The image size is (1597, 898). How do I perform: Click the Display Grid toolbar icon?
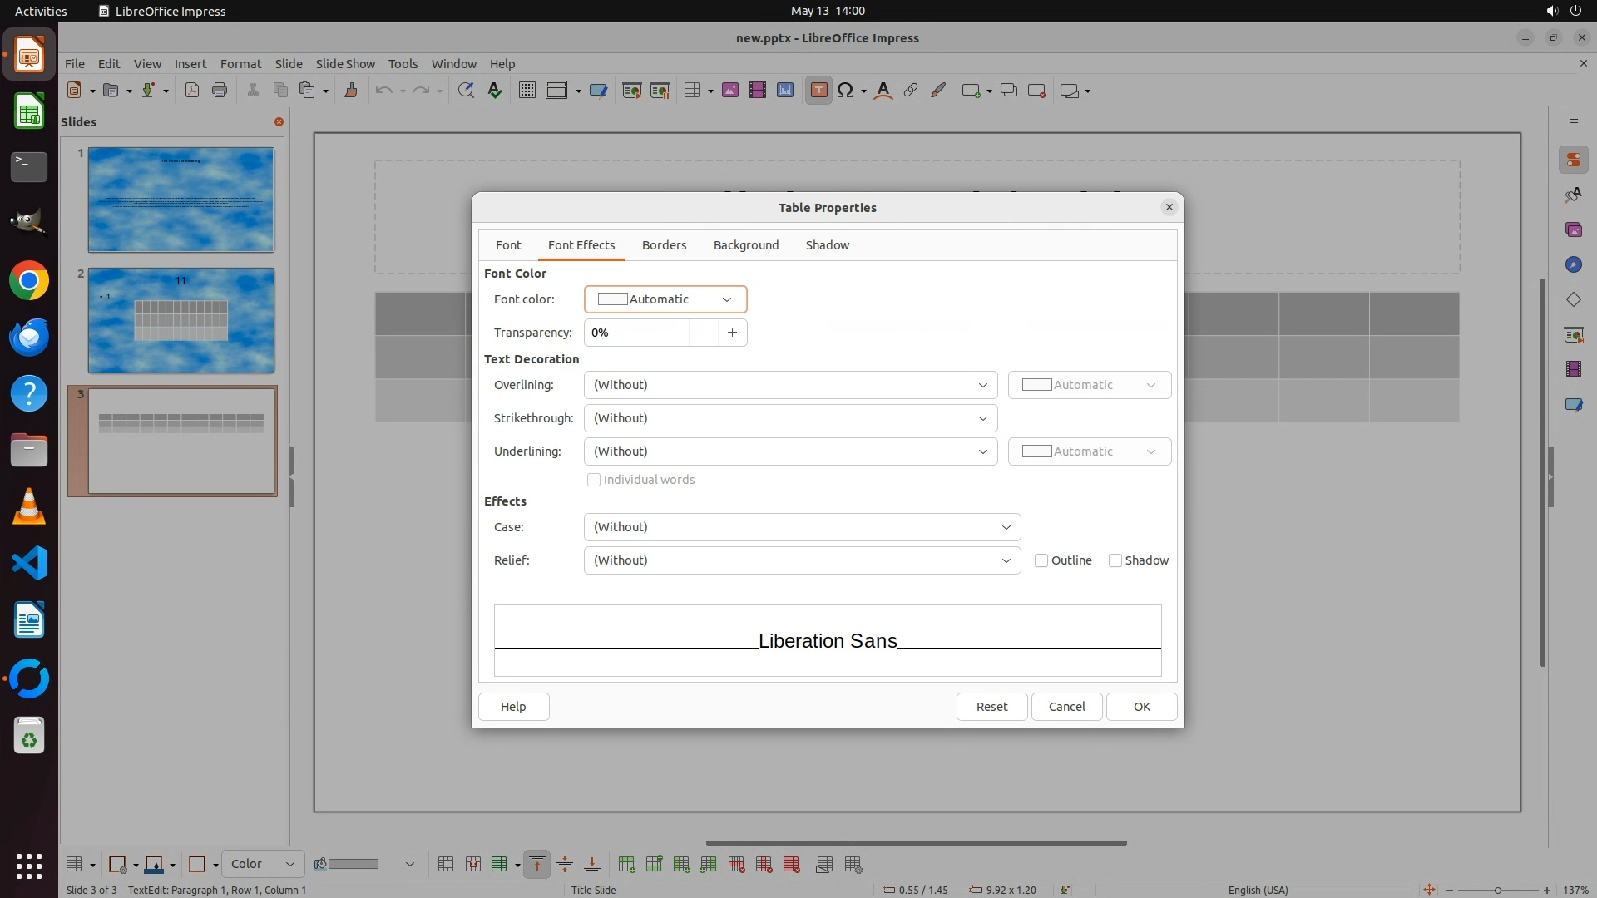pyautogui.click(x=527, y=91)
